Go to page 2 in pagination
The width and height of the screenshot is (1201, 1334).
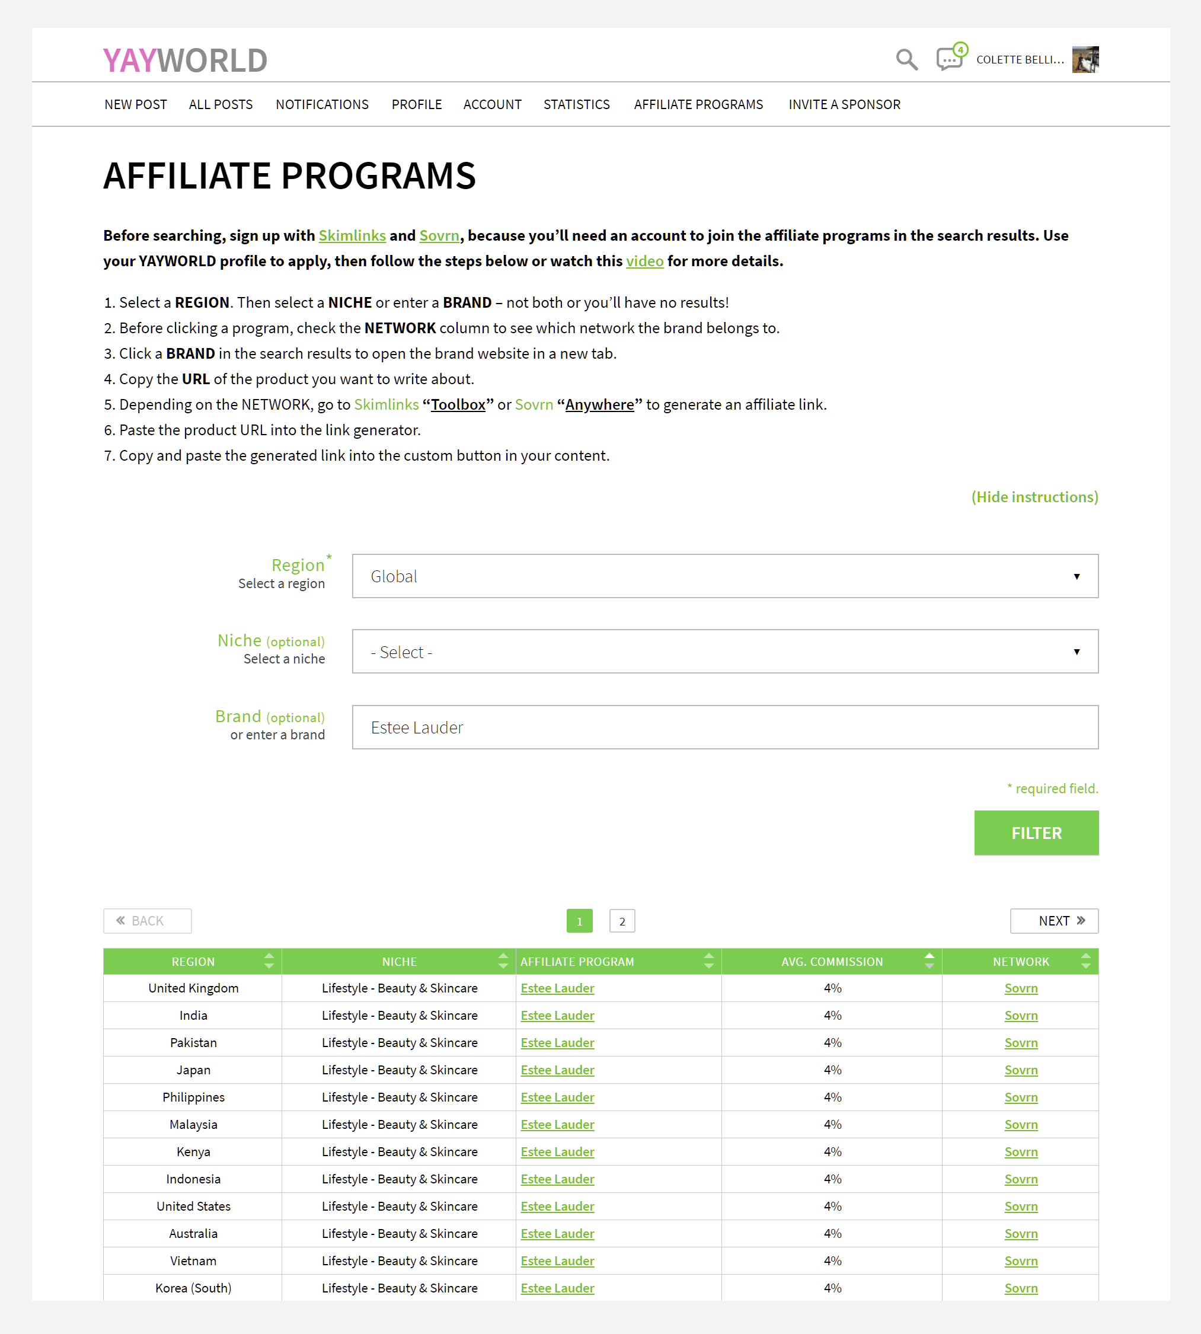click(x=622, y=921)
